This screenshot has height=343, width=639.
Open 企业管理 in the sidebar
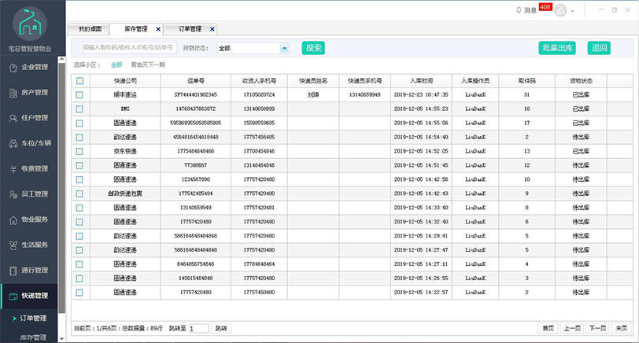(x=28, y=67)
